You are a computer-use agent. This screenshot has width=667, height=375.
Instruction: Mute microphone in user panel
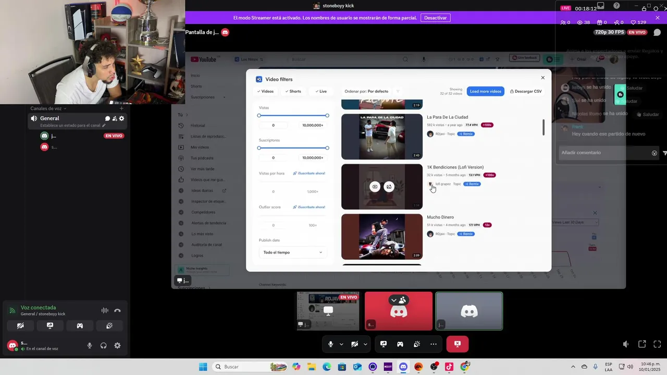[90, 345]
